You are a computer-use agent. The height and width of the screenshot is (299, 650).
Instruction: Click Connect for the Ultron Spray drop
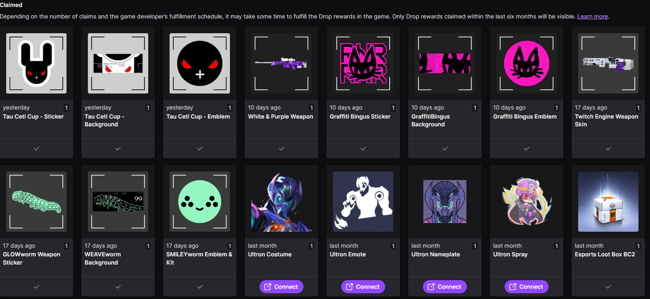[x=526, y=287]
